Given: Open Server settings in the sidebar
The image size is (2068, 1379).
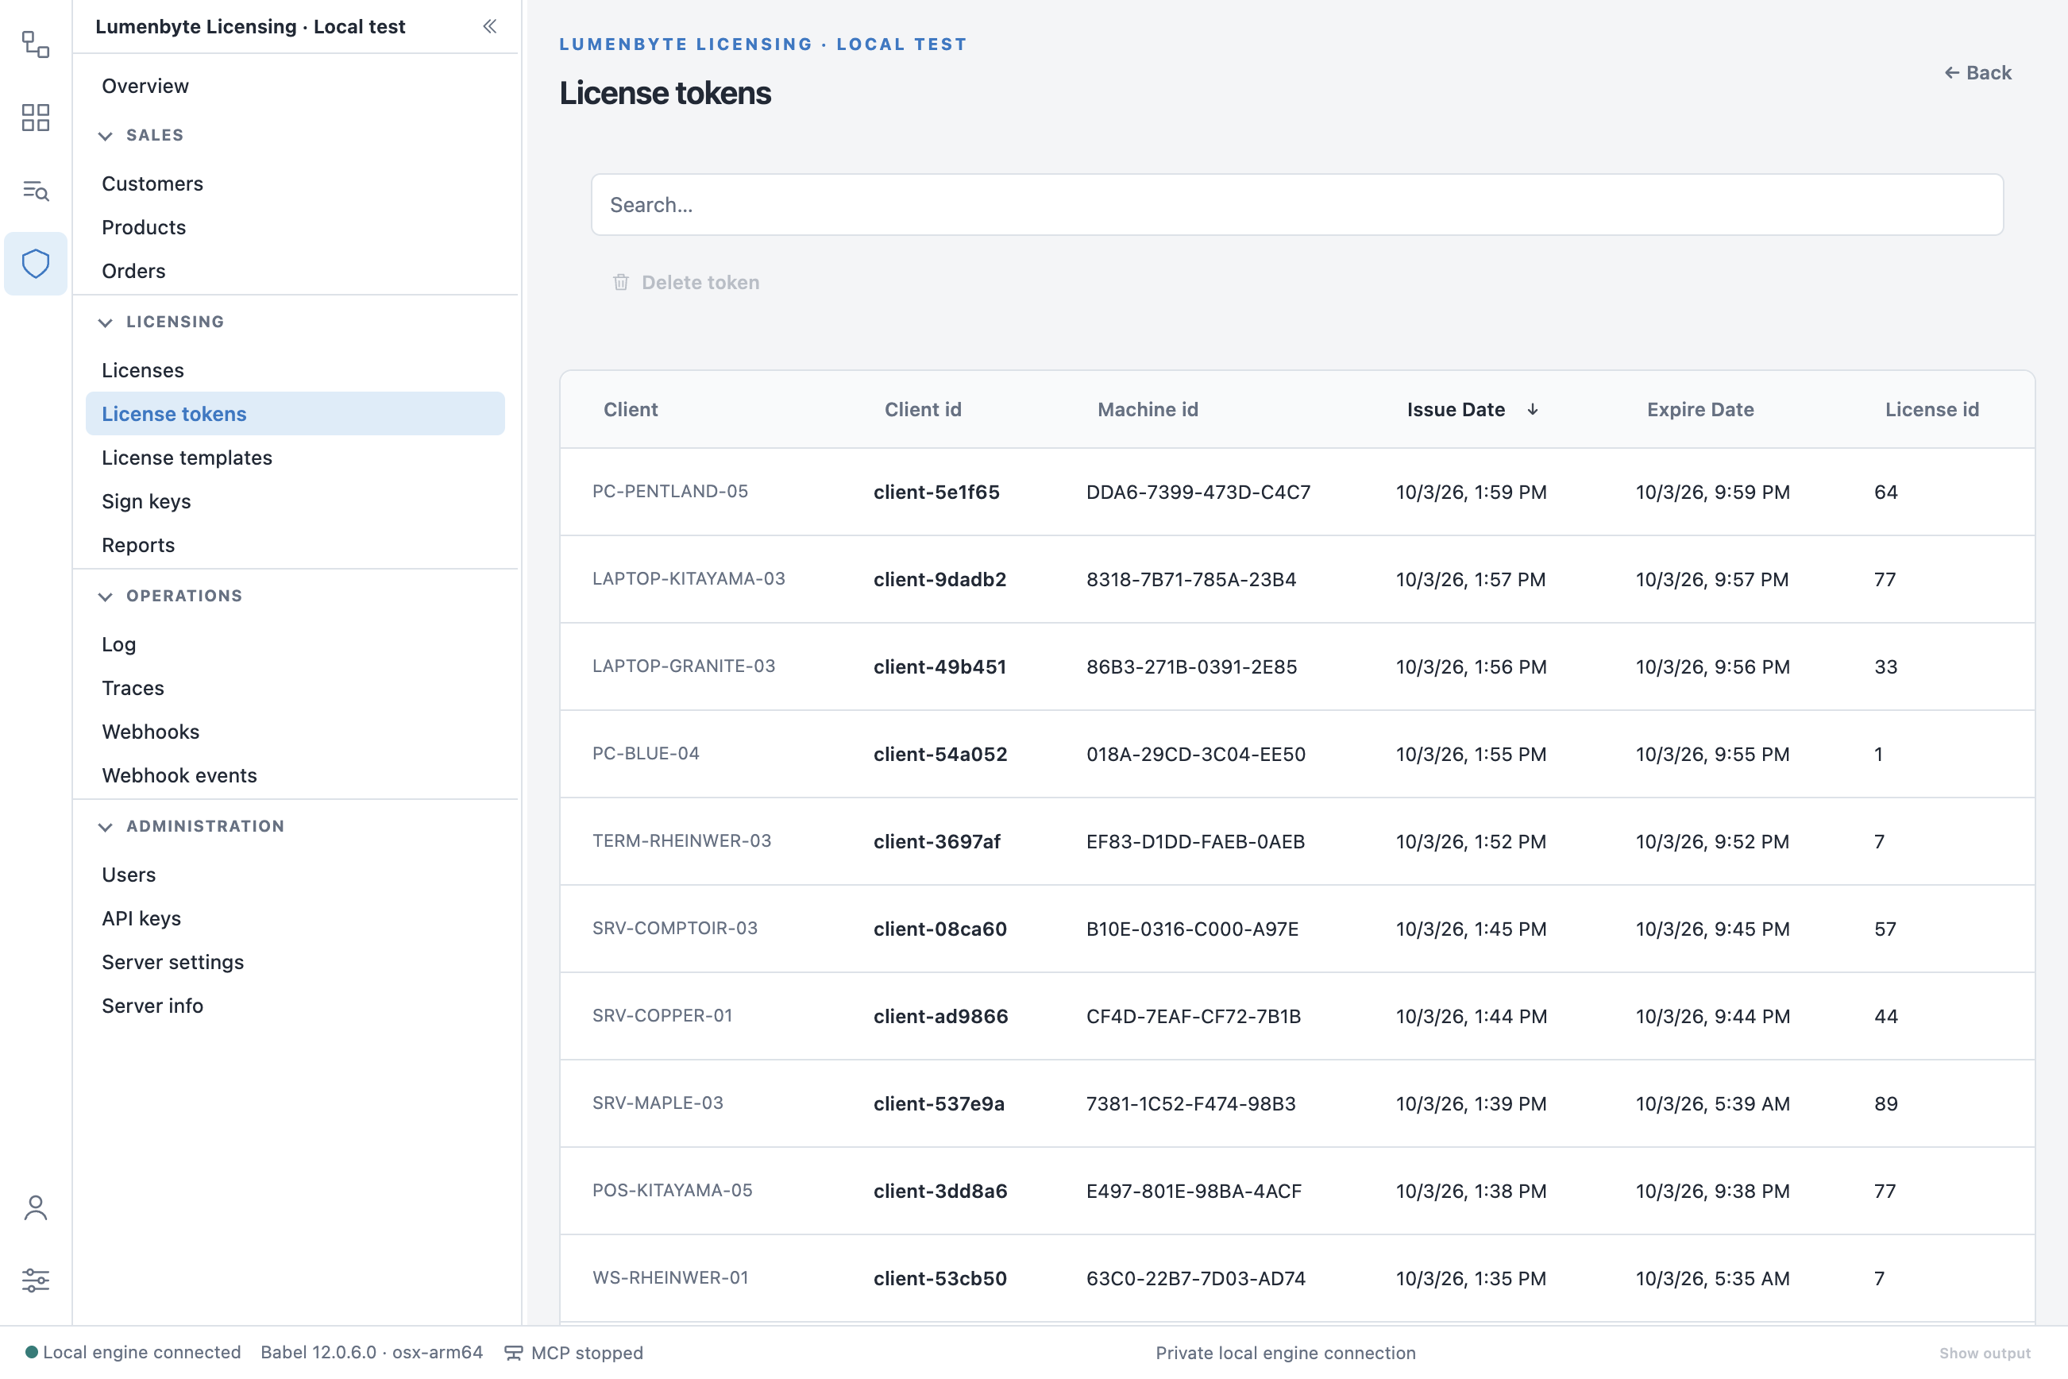Looking at the screenshot, I should [295, 962].
